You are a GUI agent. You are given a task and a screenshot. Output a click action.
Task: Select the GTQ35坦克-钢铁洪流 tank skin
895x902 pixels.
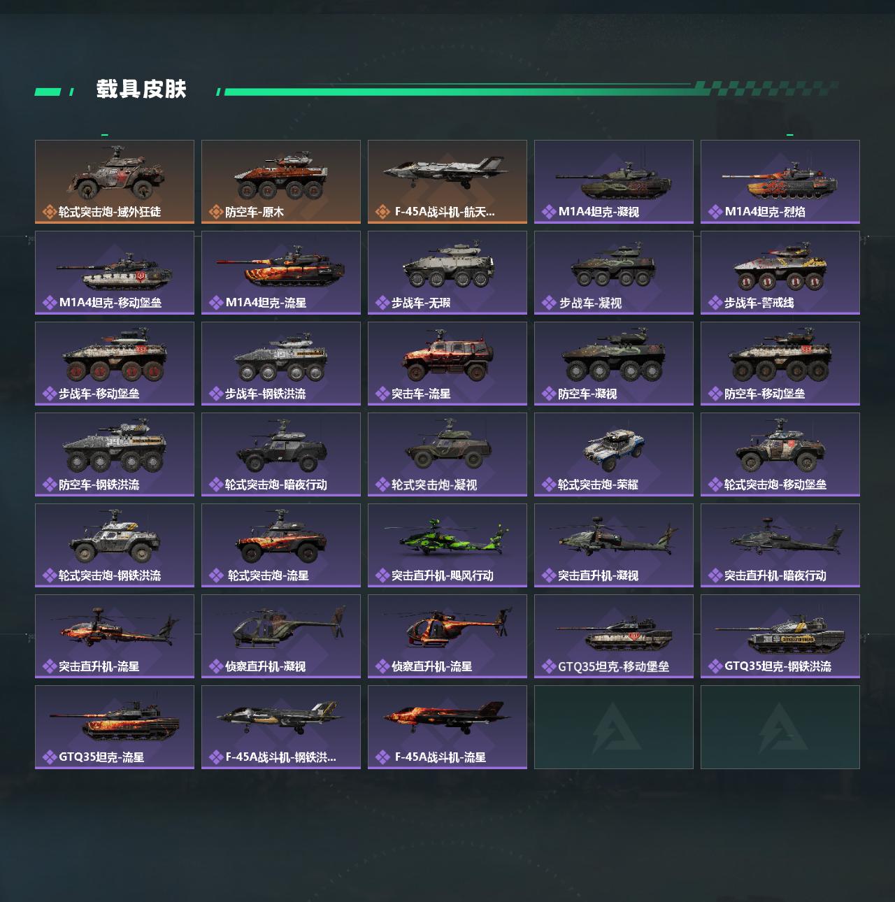(x=780, y=636)
